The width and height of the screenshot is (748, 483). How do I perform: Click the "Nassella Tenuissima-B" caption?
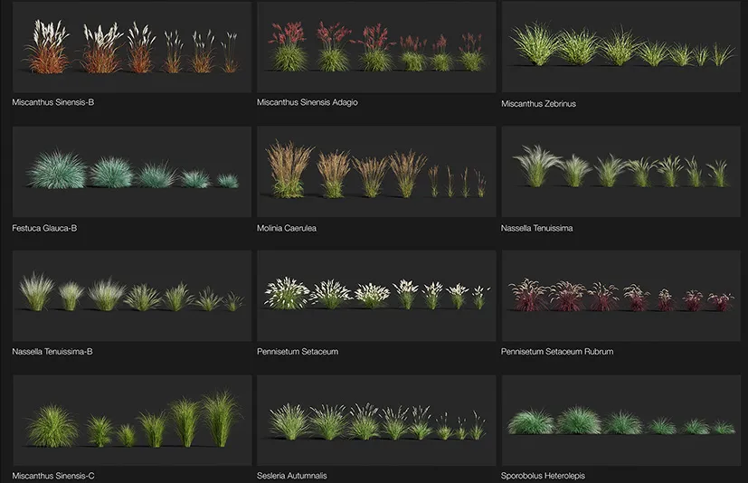point(52,351)
